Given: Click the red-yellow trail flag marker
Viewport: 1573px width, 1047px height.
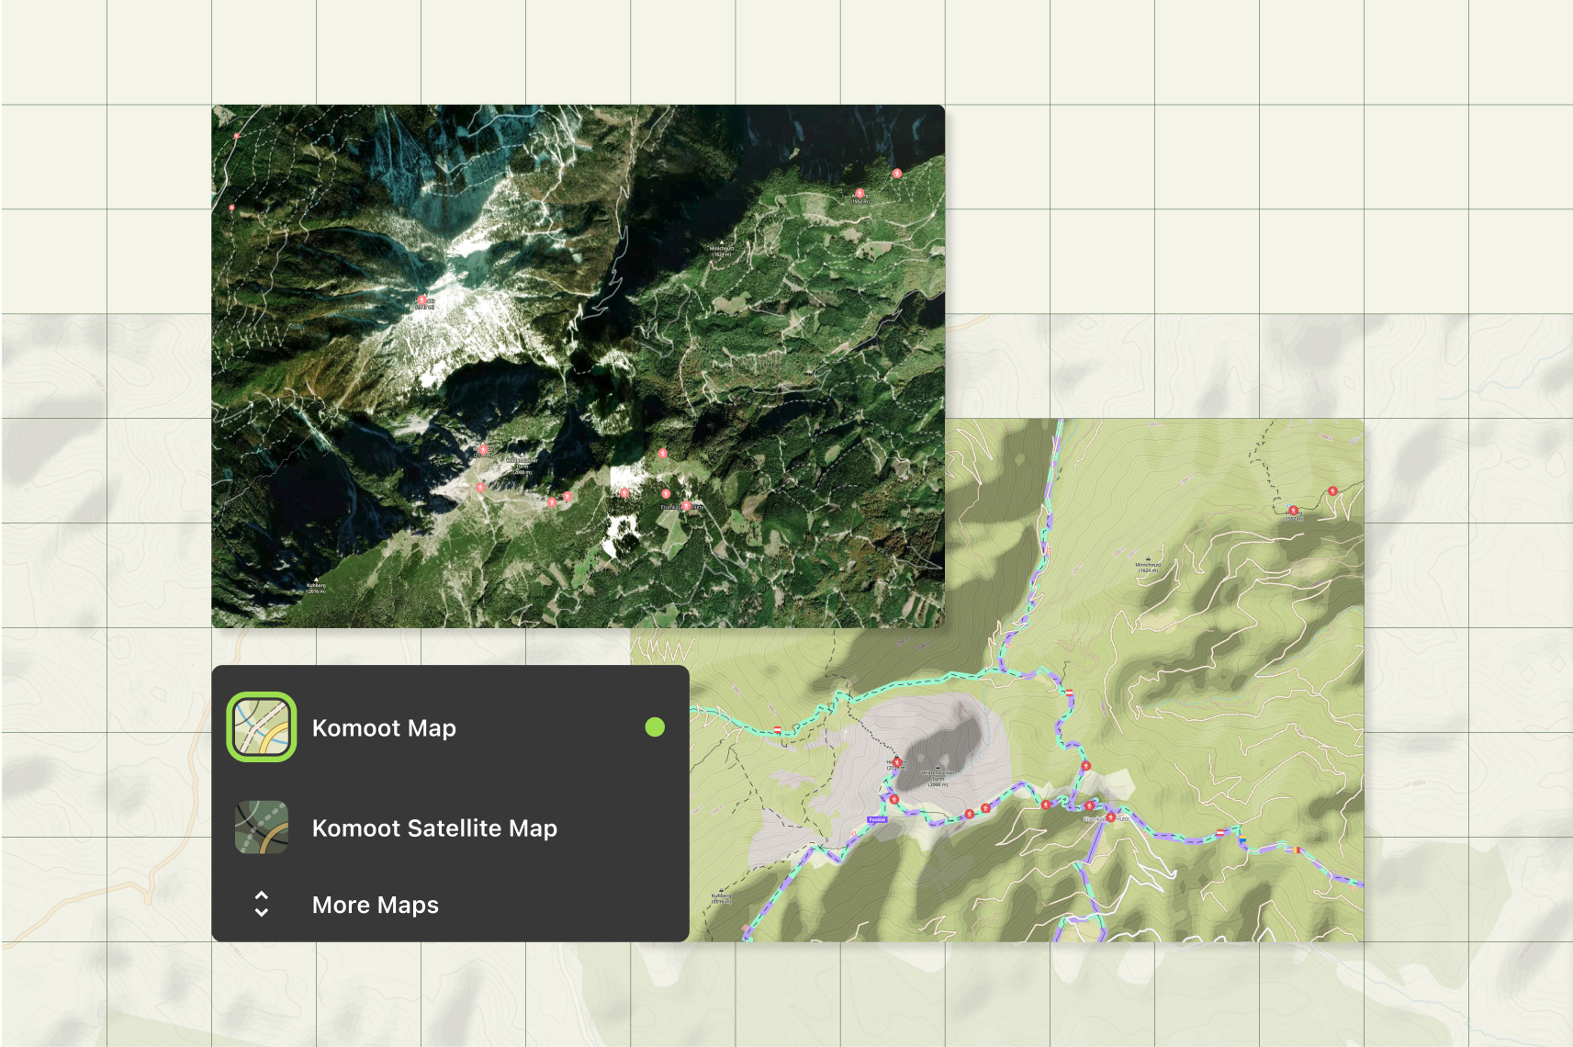Looking at the screenshot, I should pyautogui.click(x=1298, y=850).
